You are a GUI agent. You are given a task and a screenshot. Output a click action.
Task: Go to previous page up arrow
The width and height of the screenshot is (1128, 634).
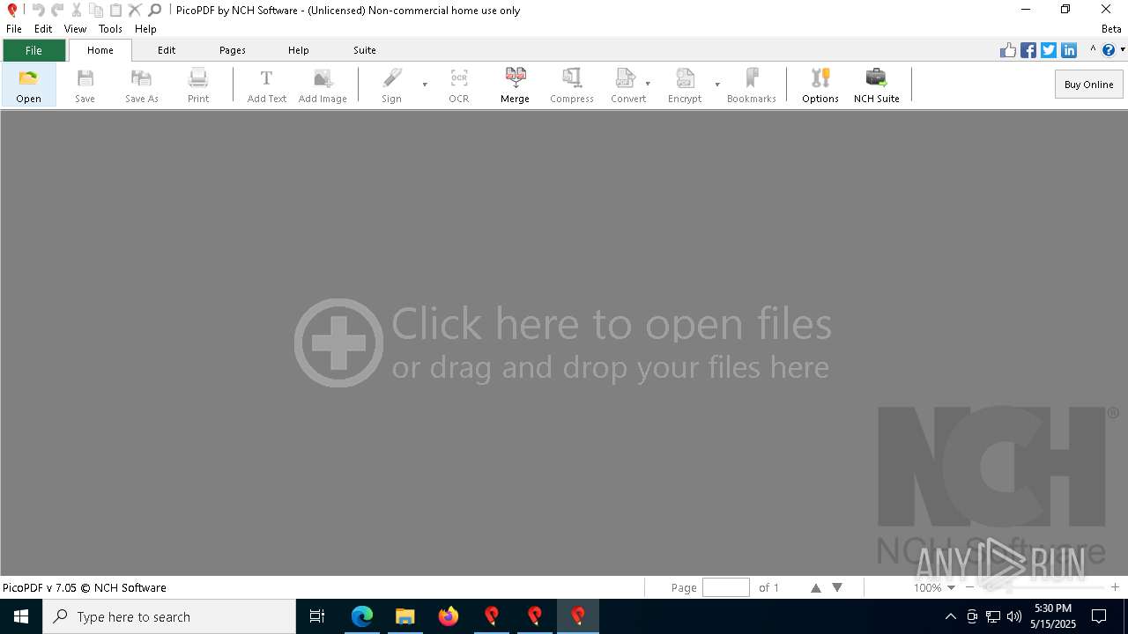point(816,587)
